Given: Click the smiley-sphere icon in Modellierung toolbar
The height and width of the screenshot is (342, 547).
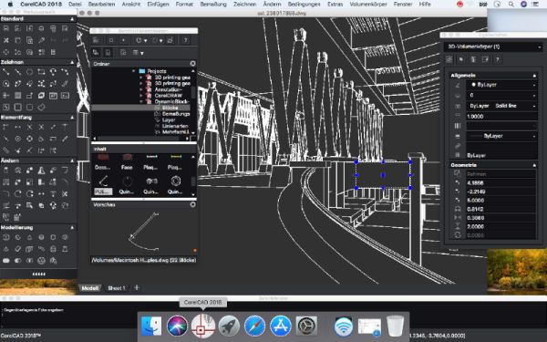Looking at the screenshot, I should [41, 260].
